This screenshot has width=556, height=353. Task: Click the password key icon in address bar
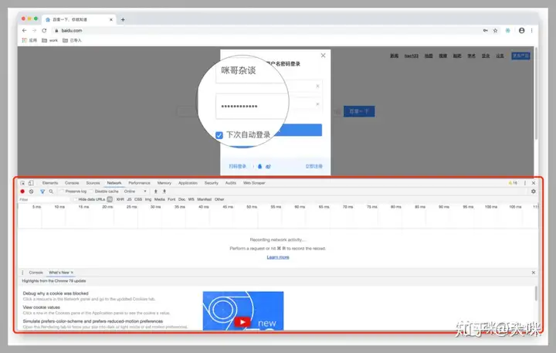[486, 30]
